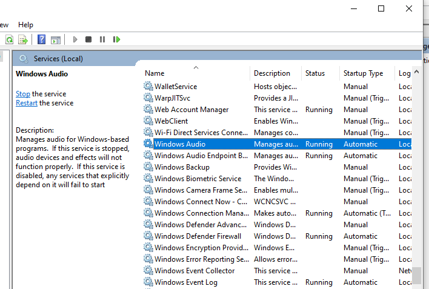Click the Export List toolbar icon
This screenshot has width=429, height=289.
23,39
